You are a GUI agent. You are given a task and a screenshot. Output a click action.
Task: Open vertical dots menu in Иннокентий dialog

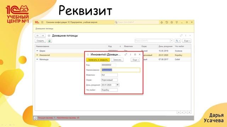(x=131, y=54)
